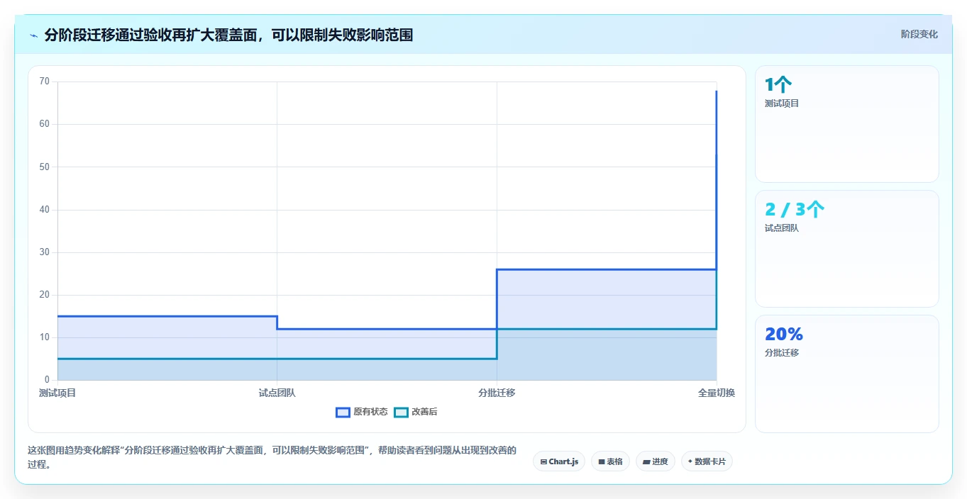967x499 pixels.
Task: Click the 数据卡片 tag
Action: [707, 461]
